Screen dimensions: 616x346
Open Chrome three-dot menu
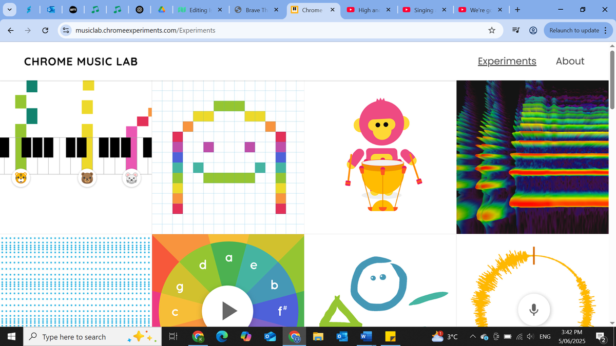pyautogui.click(x=605, y=30)
